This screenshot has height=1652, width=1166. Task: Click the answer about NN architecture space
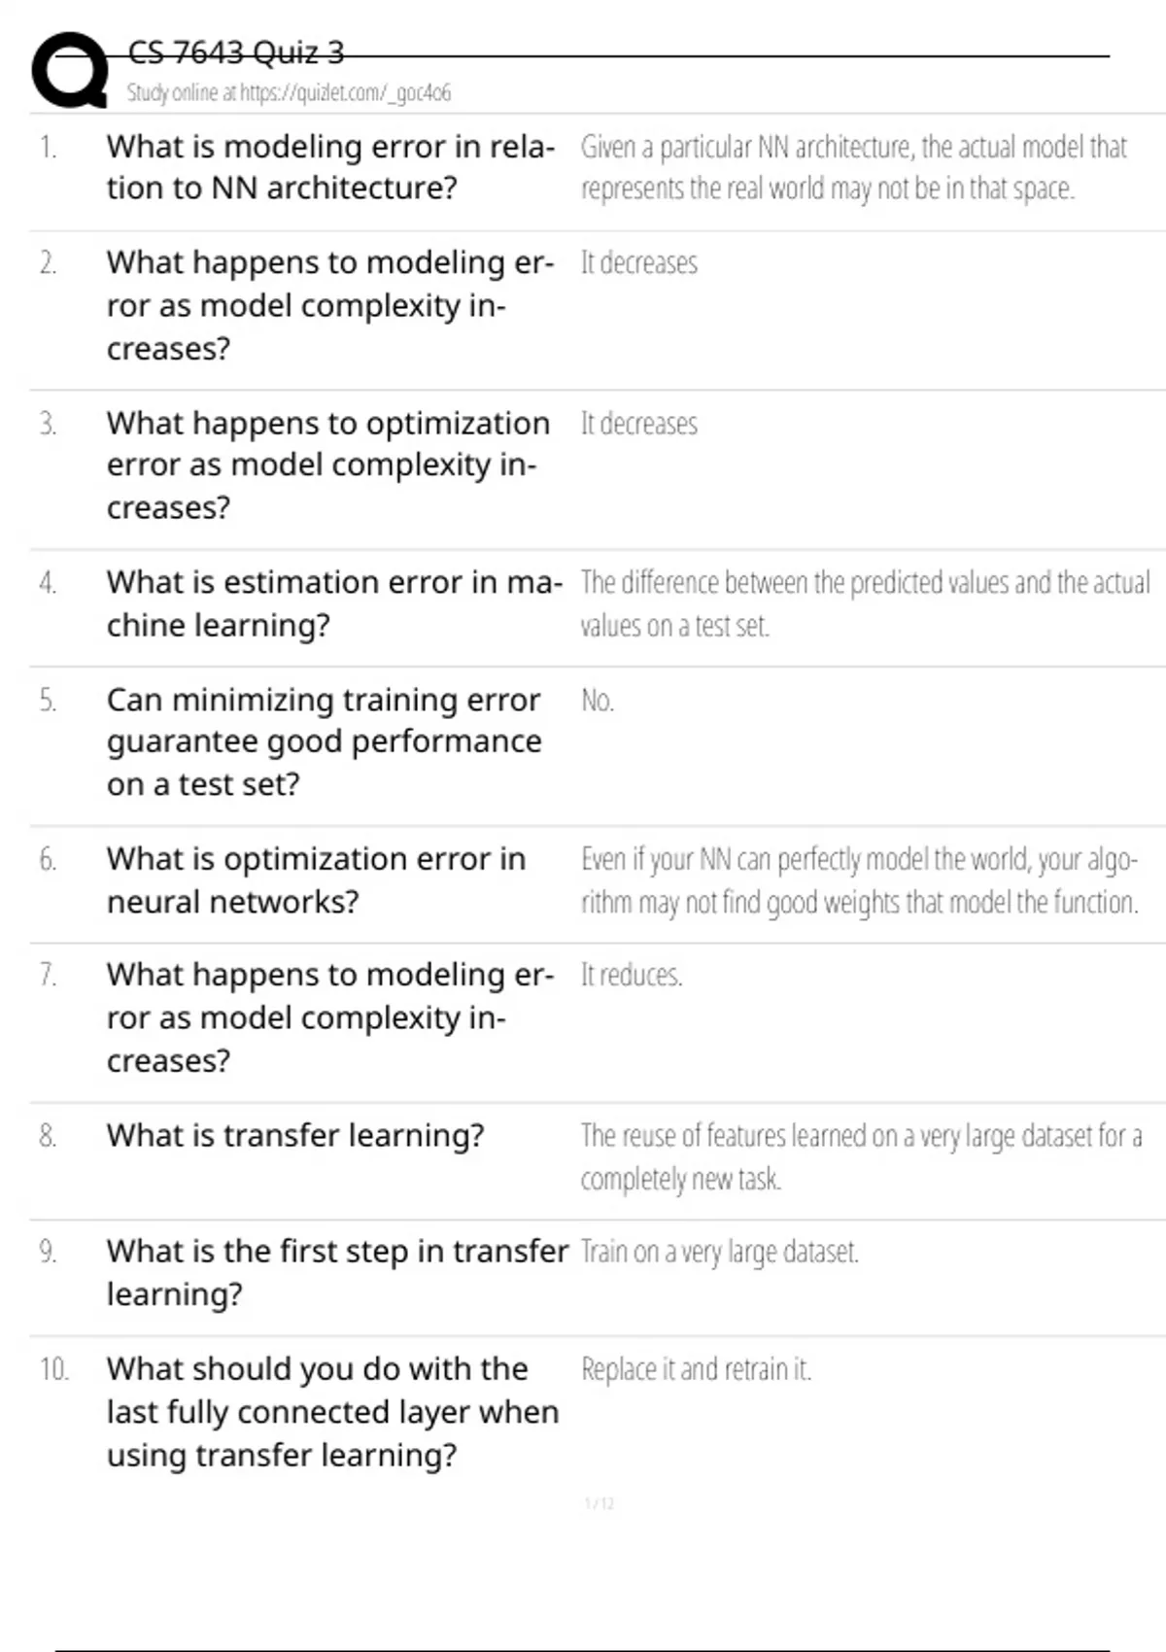click(853, 167)
